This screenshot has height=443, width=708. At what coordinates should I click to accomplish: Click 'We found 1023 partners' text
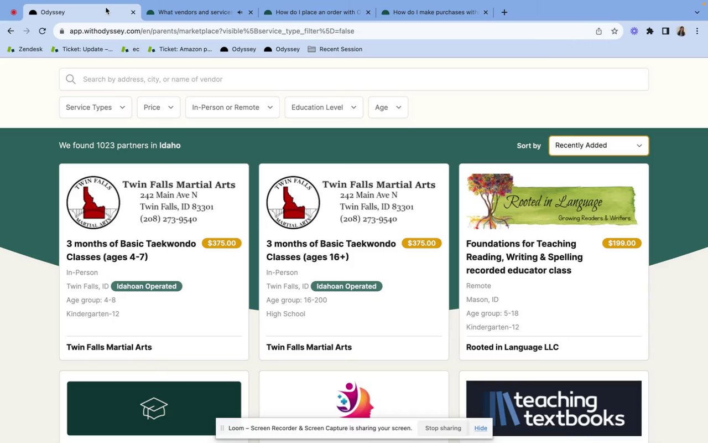coord(119,146)
